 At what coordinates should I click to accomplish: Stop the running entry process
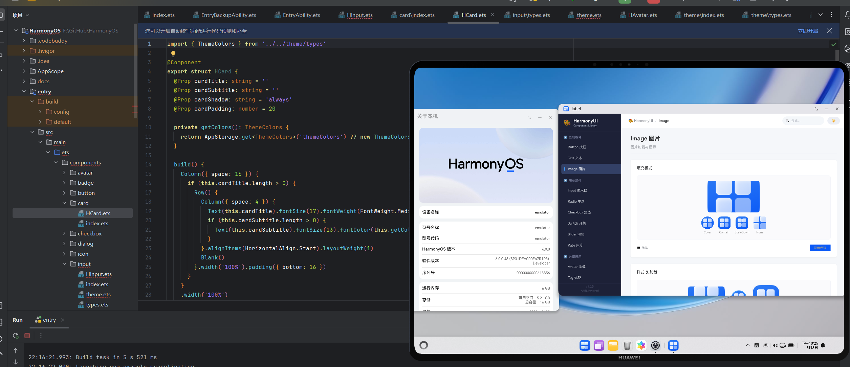(27, 336)
